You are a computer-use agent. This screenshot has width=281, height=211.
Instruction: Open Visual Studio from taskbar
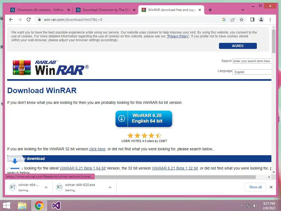(x=56, y=206)
